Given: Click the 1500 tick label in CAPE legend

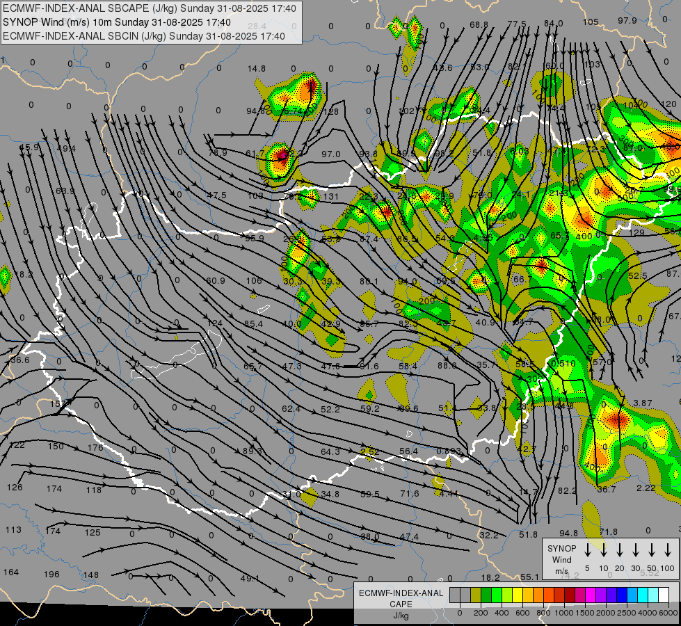Looking at the screenshot, I should pyautogui.click(x=585, y=613).
